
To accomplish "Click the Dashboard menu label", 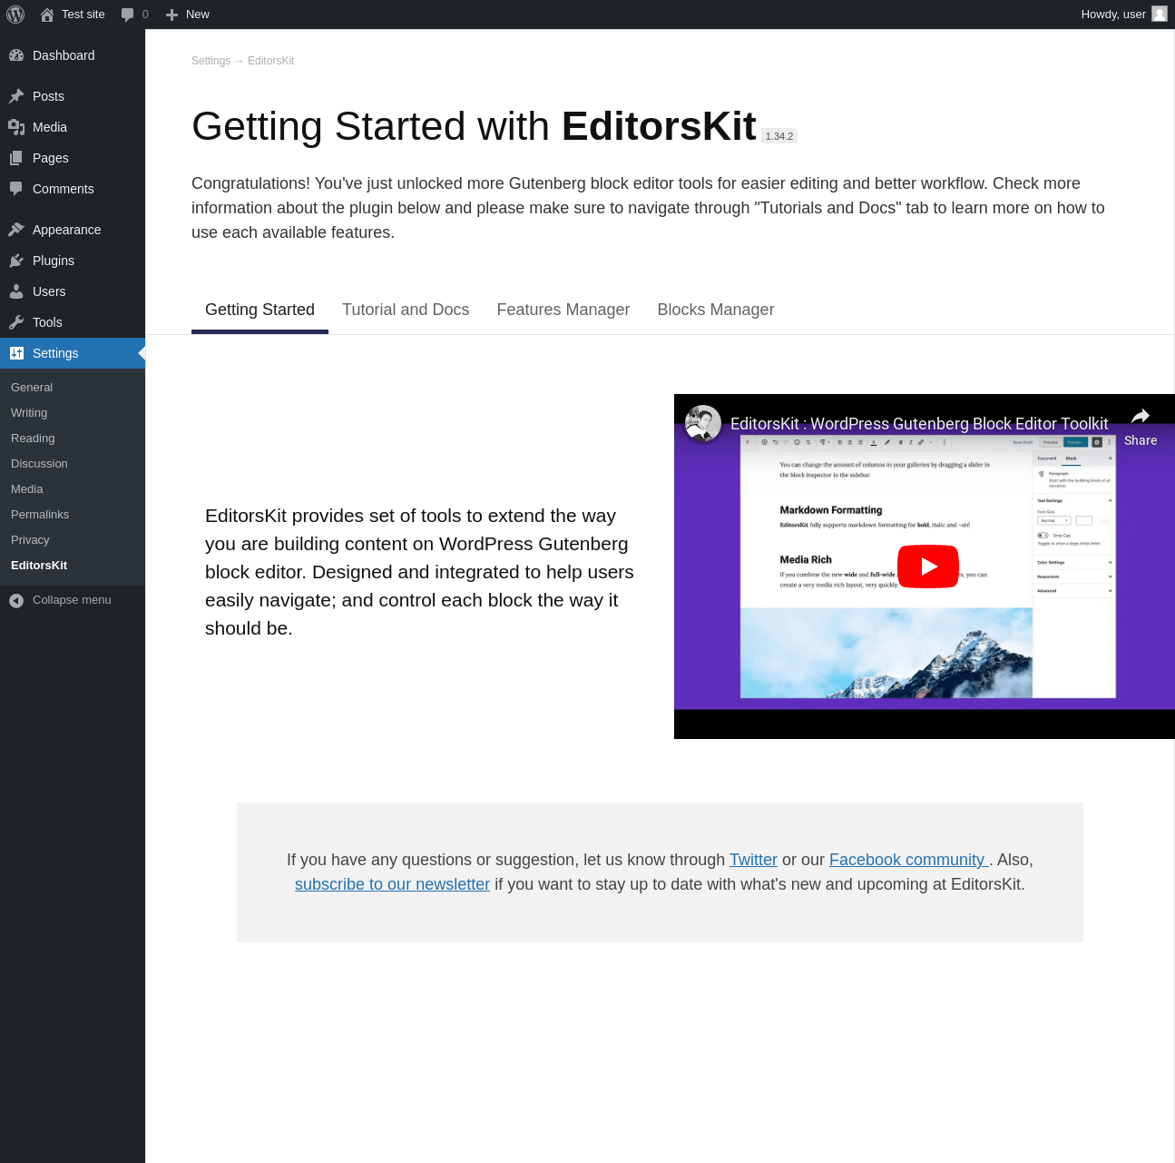I will (x=64, y=55).
